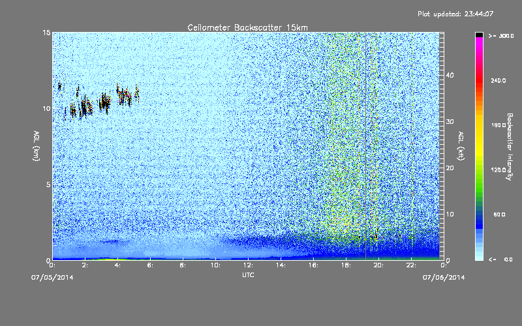This screenshot has height=326, width=522.
Task: Click the AGL (kft) axis label
Action: 461,145
